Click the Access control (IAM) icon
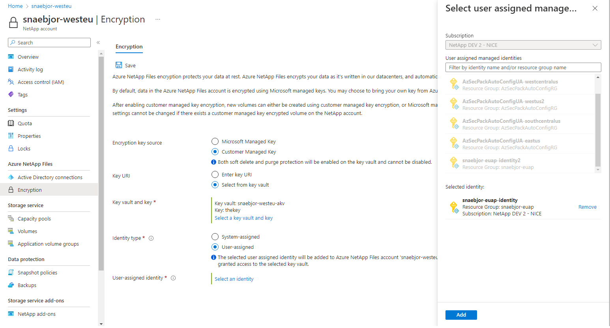 point(11,82)
